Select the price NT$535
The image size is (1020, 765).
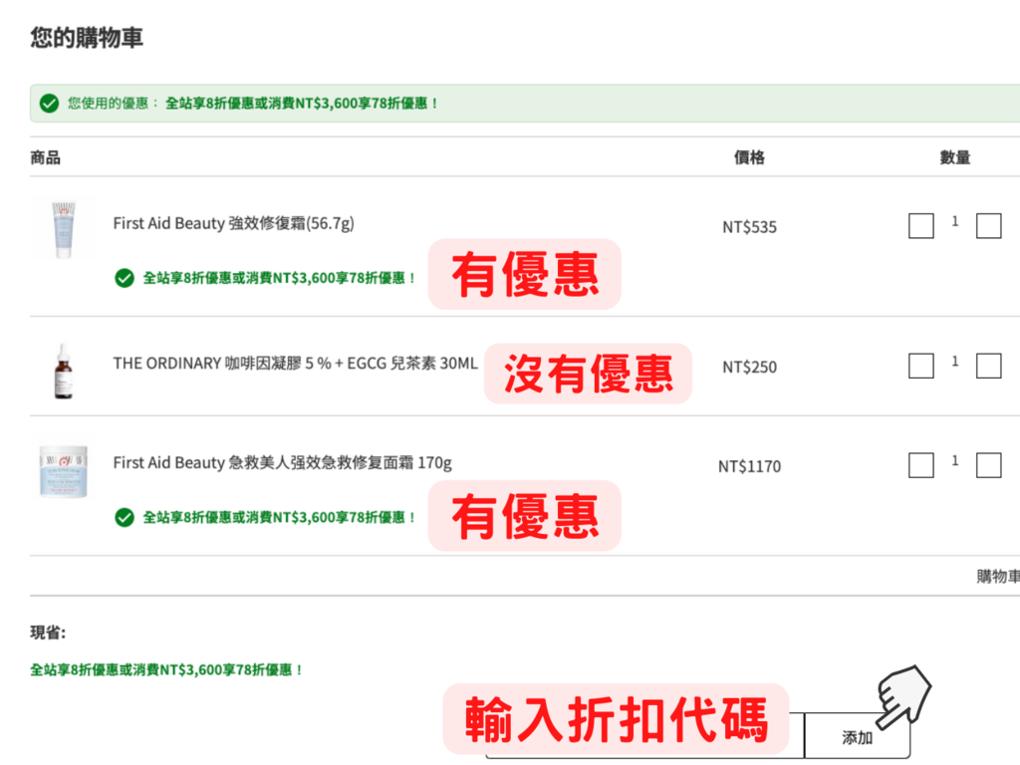coord(749,227)
